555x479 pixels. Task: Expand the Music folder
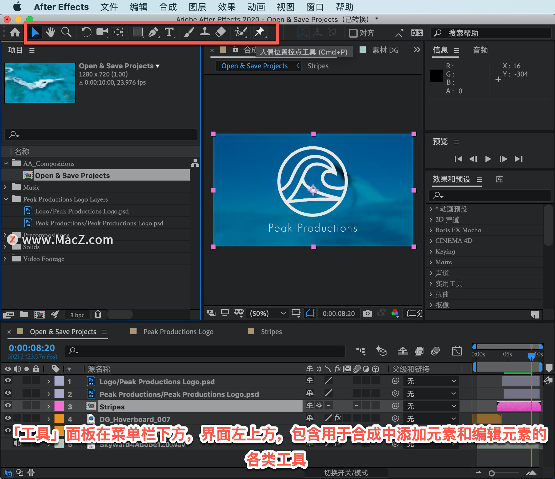click(x=5, y=187)
